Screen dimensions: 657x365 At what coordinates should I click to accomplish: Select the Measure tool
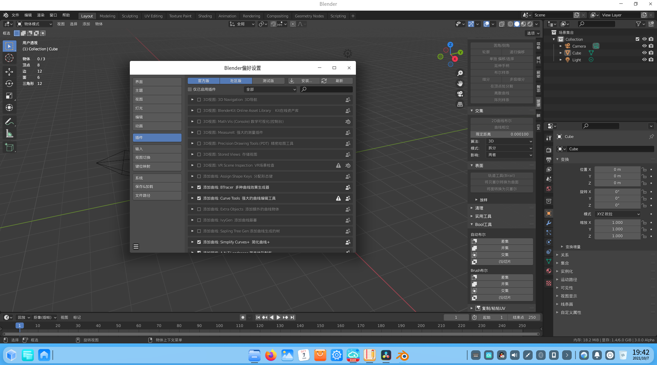pyautogui.click(x=9, y=134)
